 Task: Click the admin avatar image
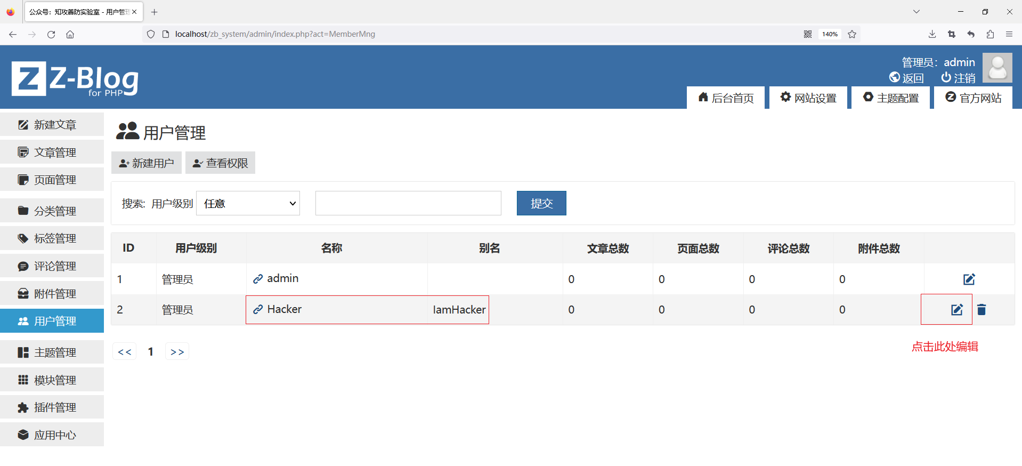coord(997,68)
